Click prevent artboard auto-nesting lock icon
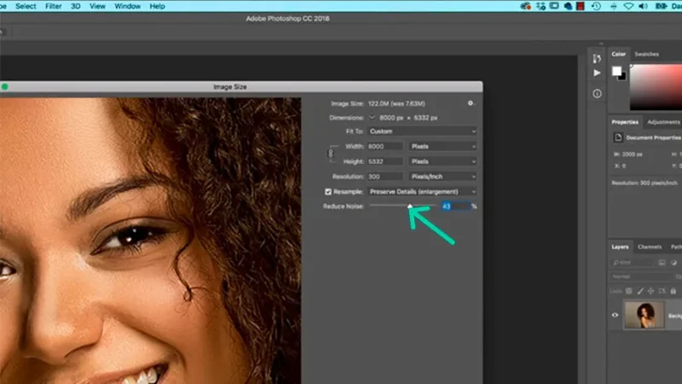Viewport: 682px width, 384px height. [x=662, y=291]
